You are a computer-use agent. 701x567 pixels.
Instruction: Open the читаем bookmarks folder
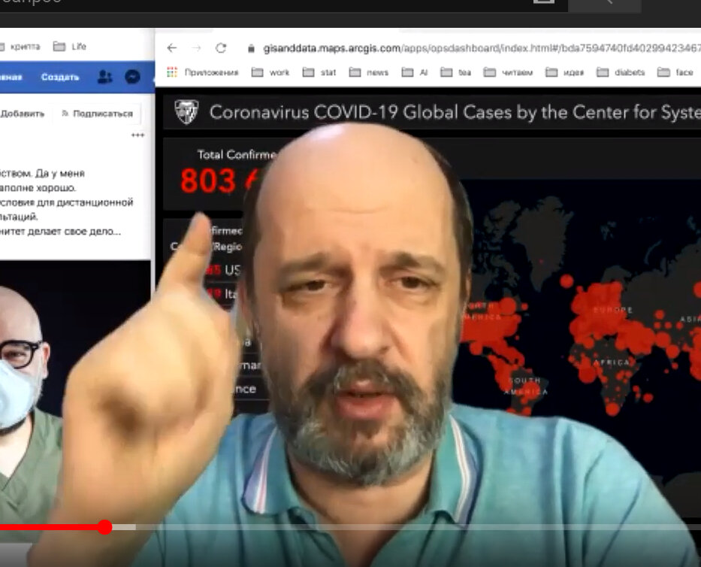point(509,72)
